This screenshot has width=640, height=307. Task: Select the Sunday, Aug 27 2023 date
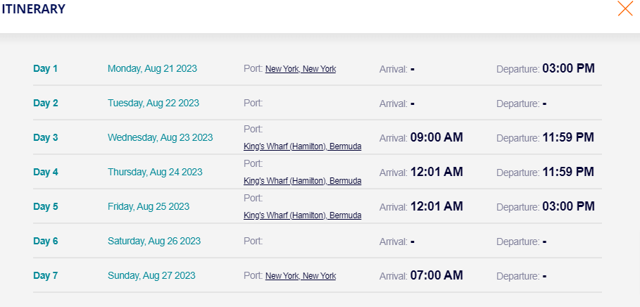(x=151, y=275)
